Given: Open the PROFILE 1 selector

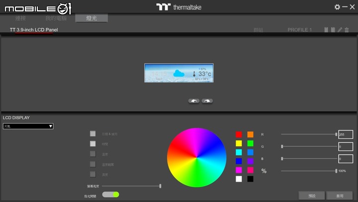Looking at the screenshot, I should (299, 30).
